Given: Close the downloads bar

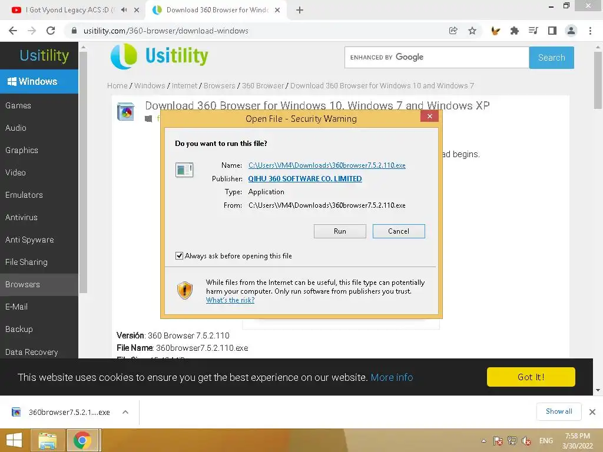Looking at the screenshot, I should [x=592, y=412].
